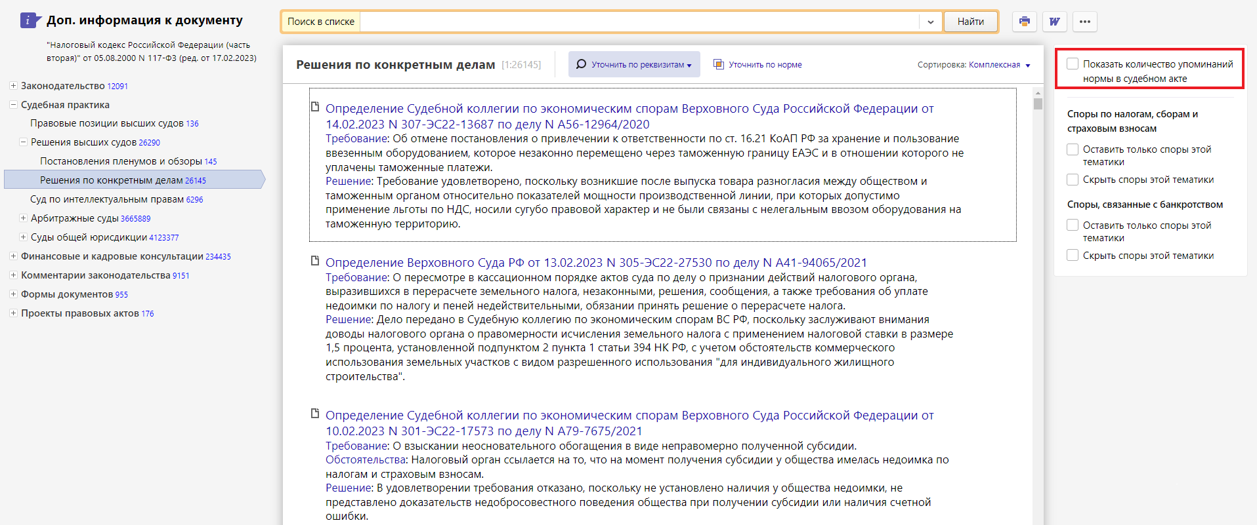Expand the Проекты правовых актов node
1257x525 pixels.
[x=13, y=313]
